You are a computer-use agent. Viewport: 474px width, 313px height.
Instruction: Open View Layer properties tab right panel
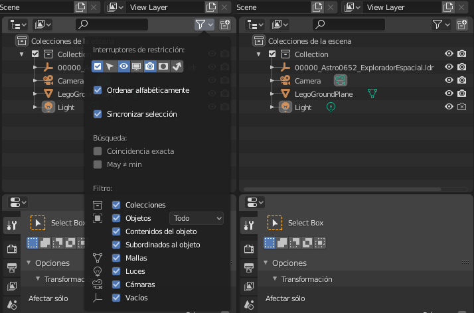click(249, 286)
